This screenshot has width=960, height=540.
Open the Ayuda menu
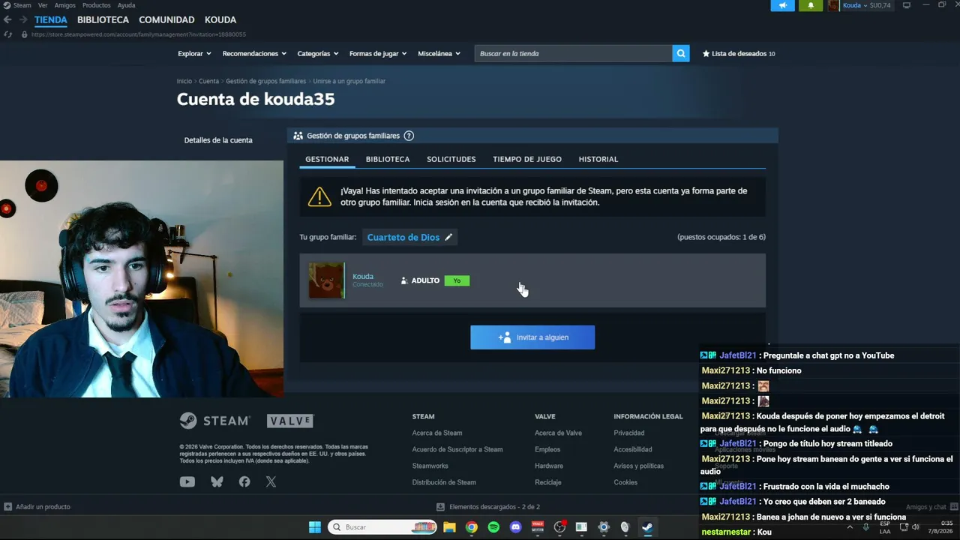(x=126, y=5)
